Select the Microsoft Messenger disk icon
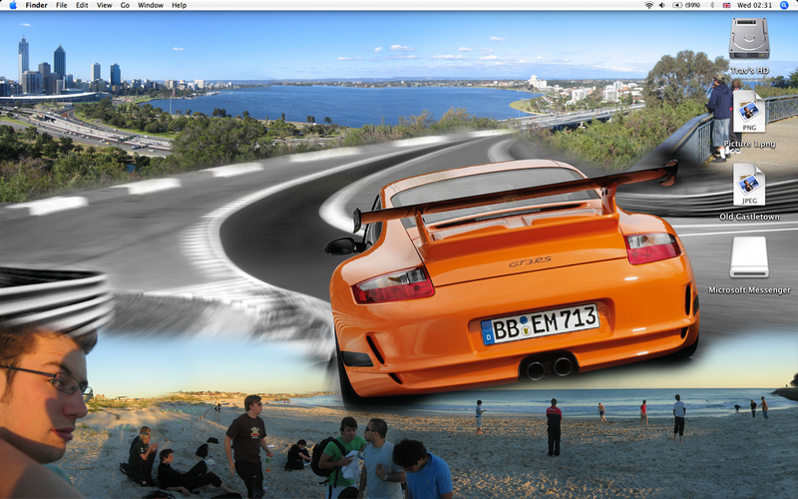798x499 pixels. (x=749, y=256)
